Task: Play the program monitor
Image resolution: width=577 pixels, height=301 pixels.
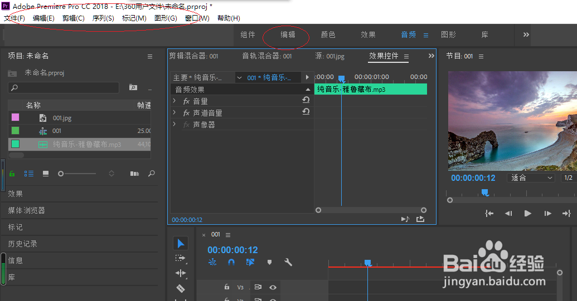Action: 528,213
